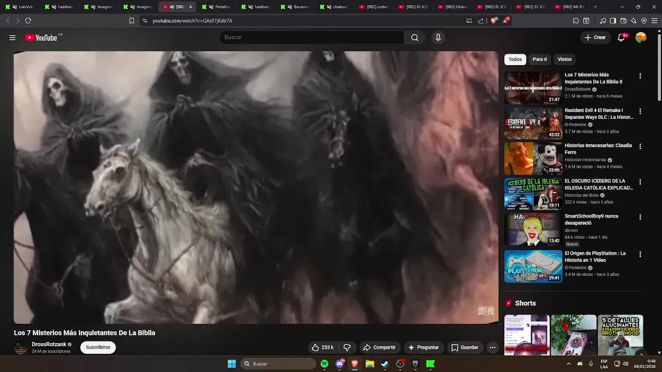Click the browser address bar URL

pyautogui.click(x=192, y=21)
